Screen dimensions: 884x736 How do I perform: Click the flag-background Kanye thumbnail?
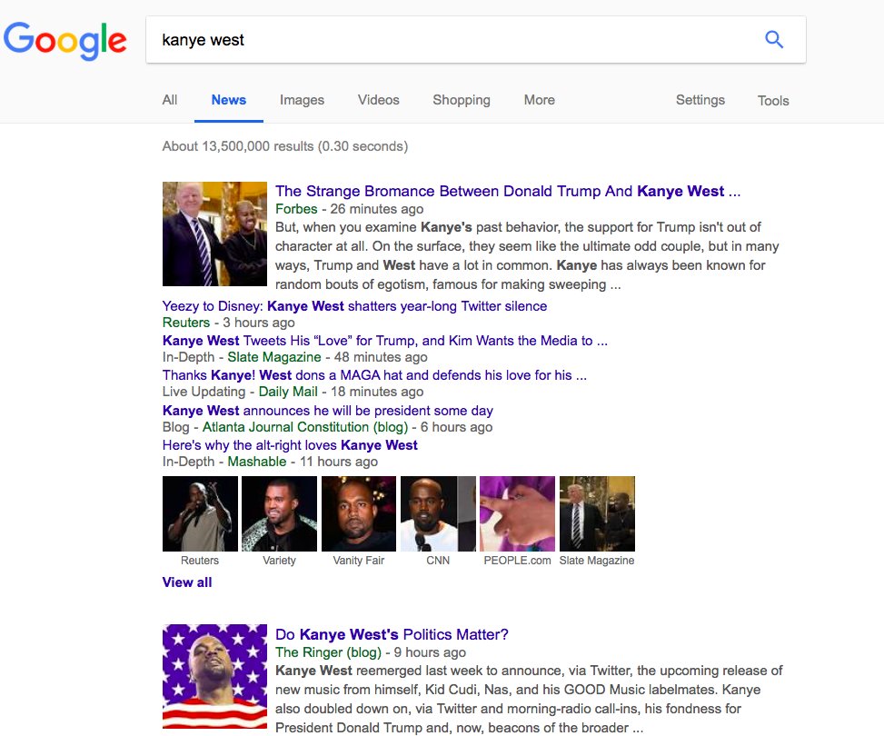214,676
